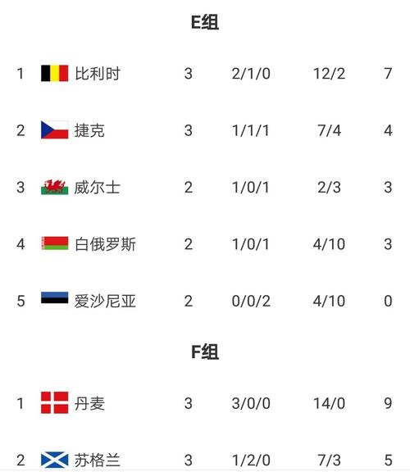Click the Belarus flag icon

[54, 243]
